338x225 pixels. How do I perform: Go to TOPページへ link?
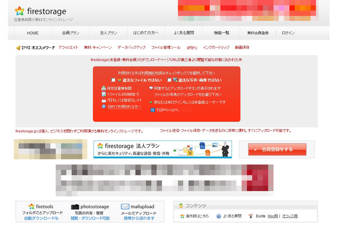tap(167, 110)
